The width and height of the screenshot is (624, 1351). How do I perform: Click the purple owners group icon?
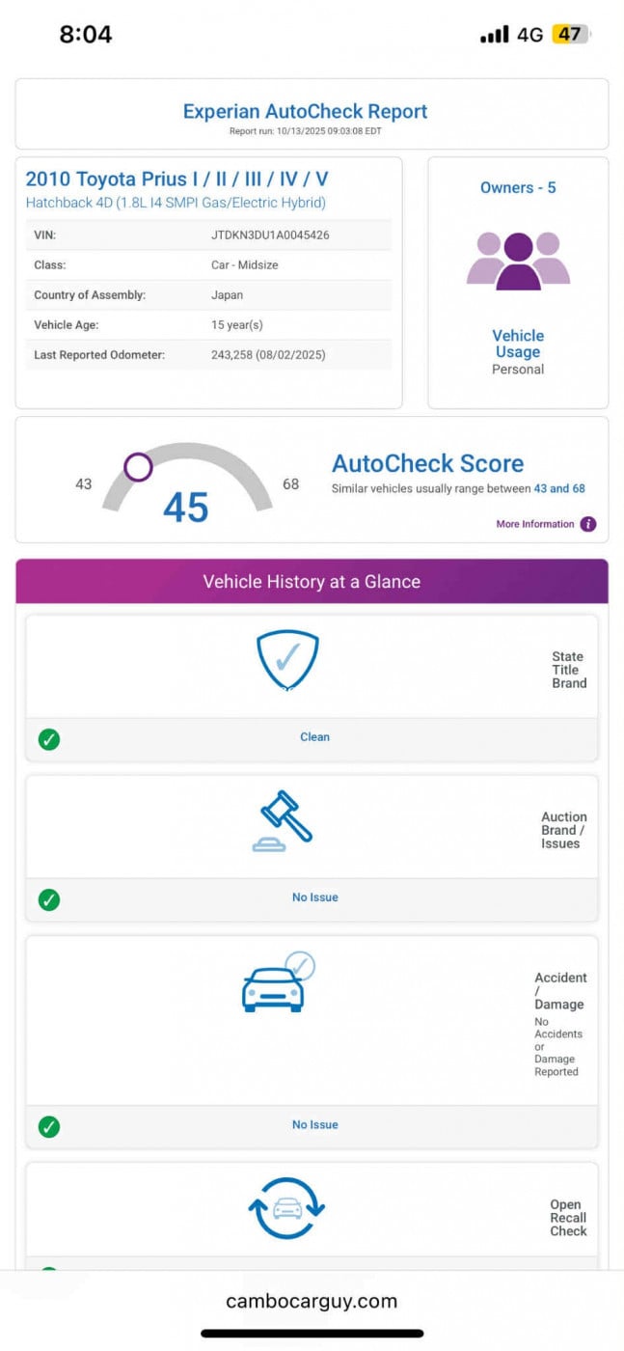point(518,261)
